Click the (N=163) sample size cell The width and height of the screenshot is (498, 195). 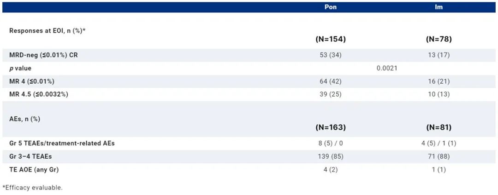330,127
